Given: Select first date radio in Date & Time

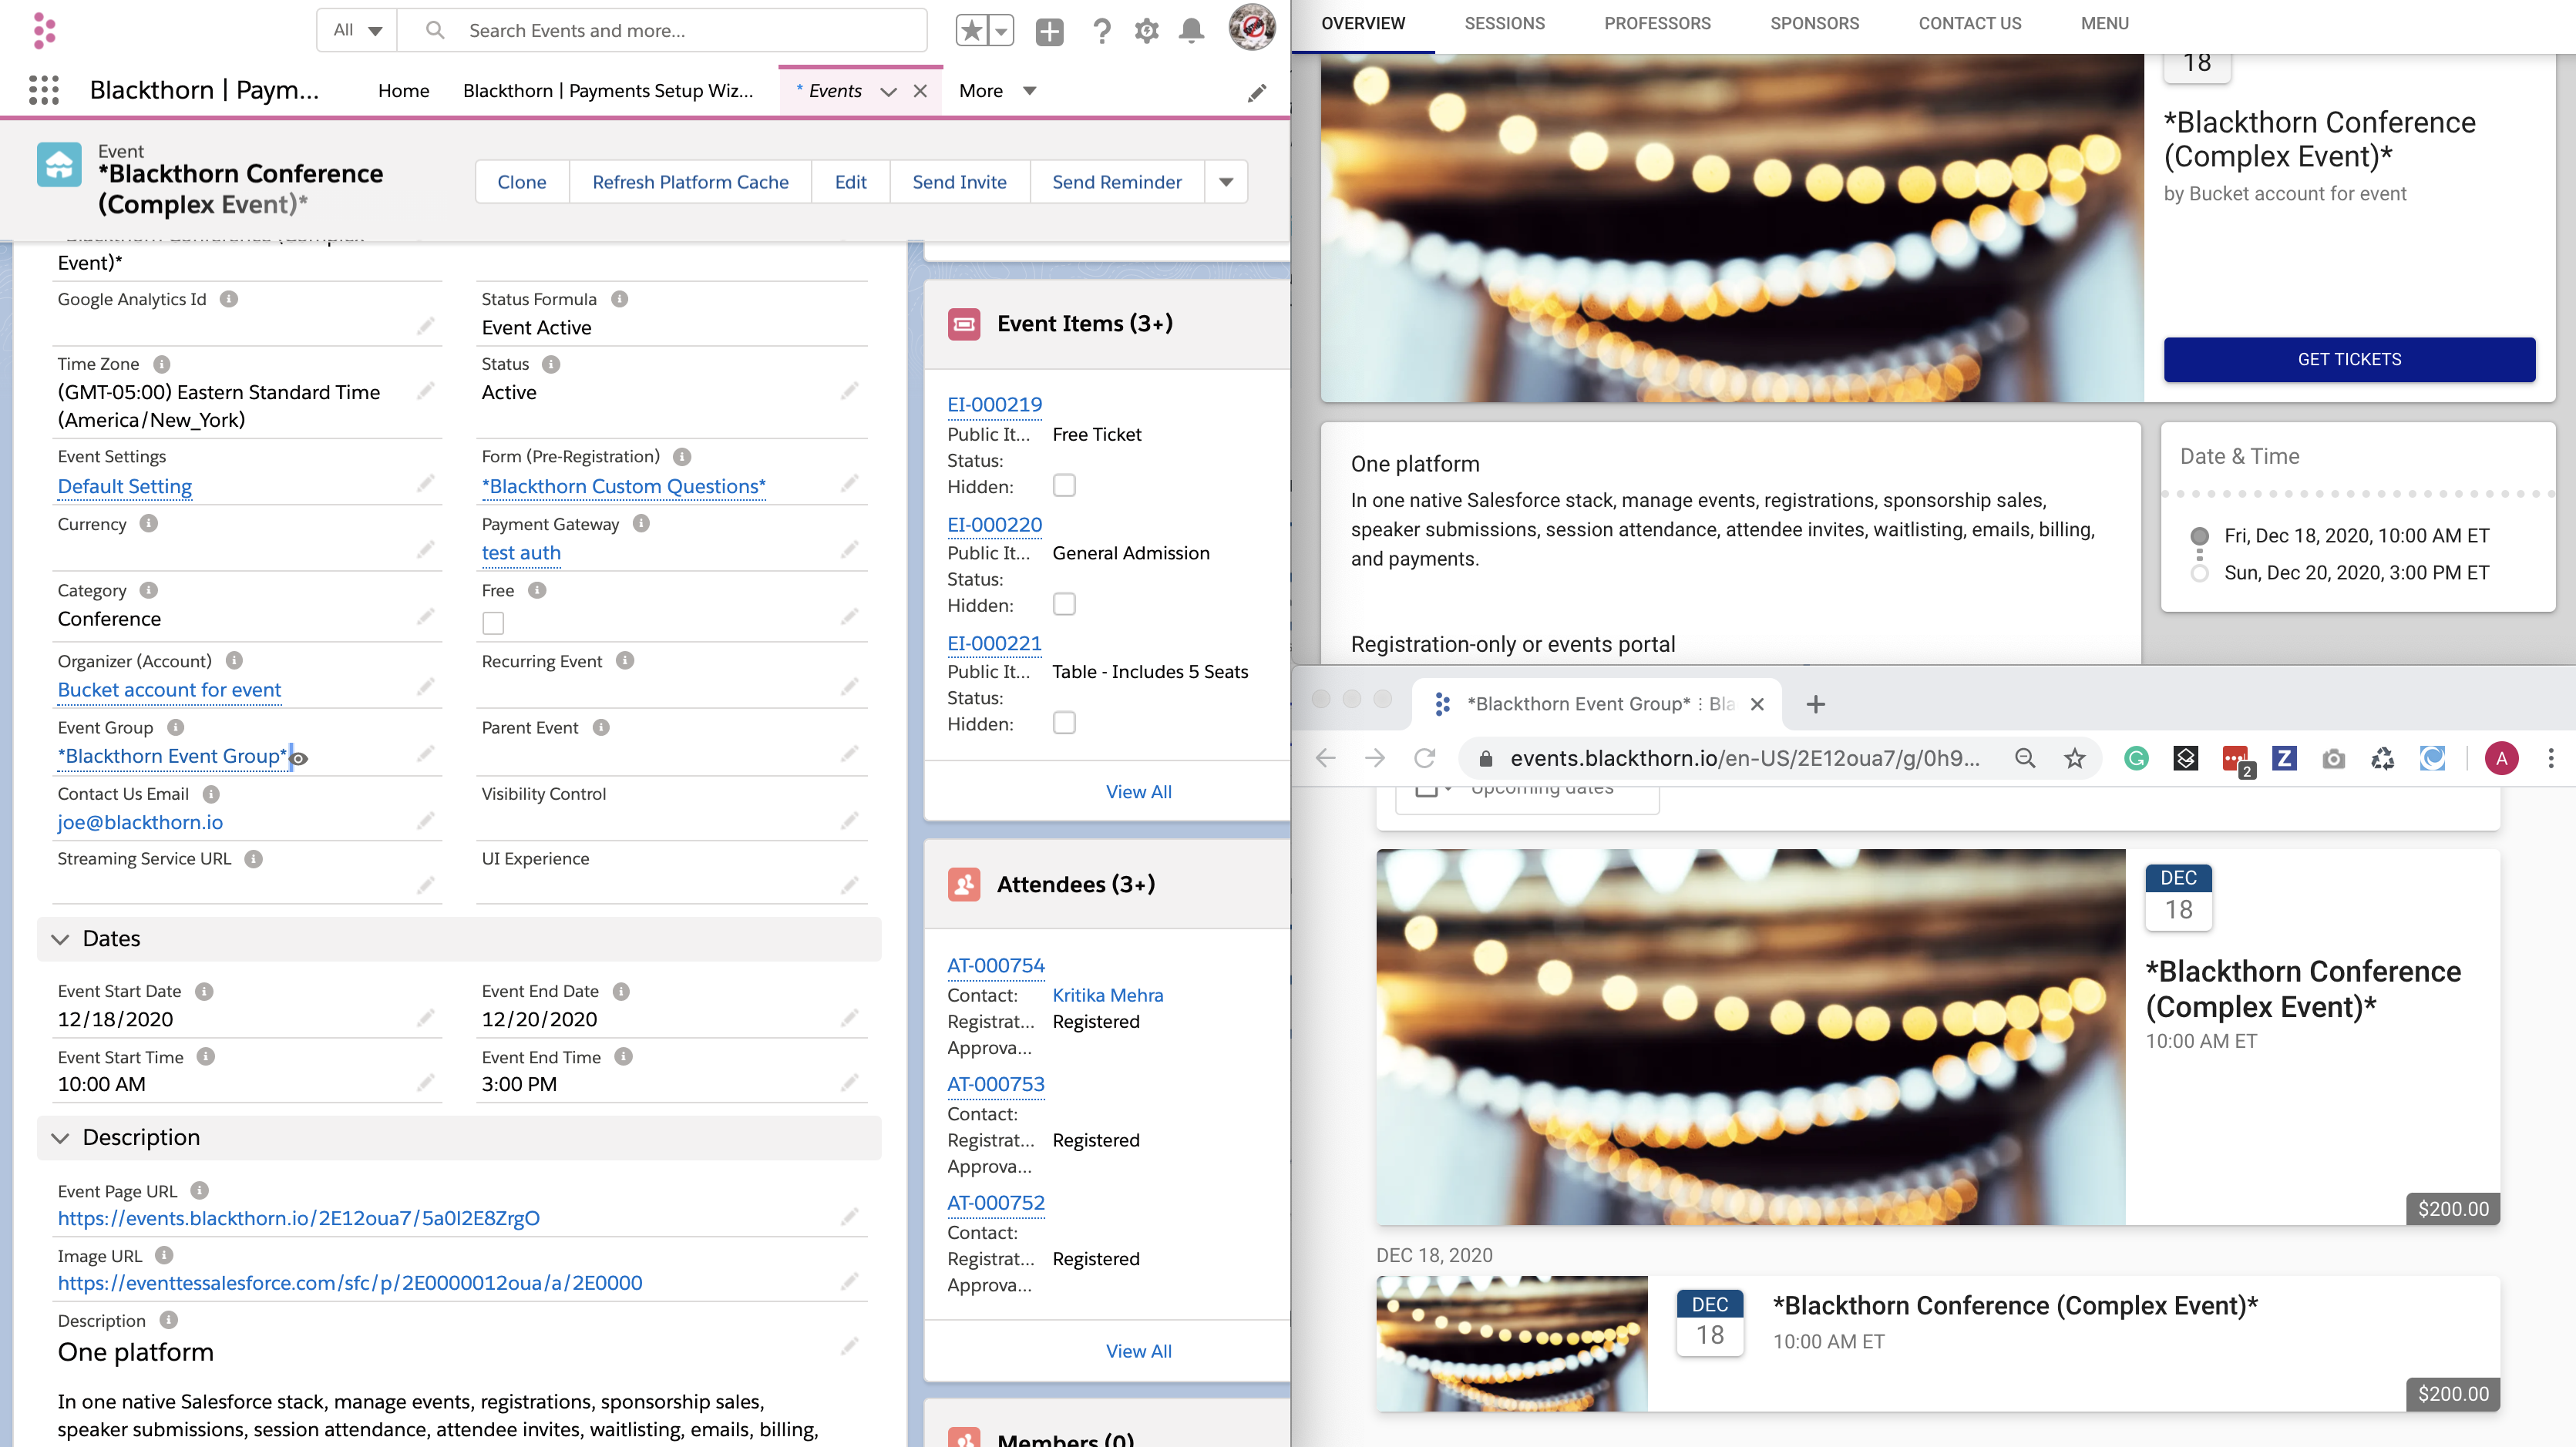Looking at the screenshot, I should pyautogui.click(x=2199, y=535).
